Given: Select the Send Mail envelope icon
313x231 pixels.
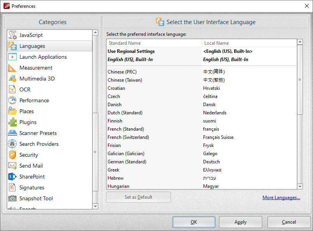Looking at the screenshot, I should coord(12,166).
